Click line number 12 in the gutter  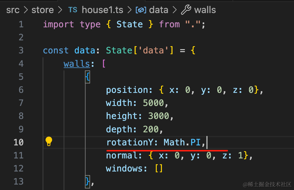tap(19, 168)
